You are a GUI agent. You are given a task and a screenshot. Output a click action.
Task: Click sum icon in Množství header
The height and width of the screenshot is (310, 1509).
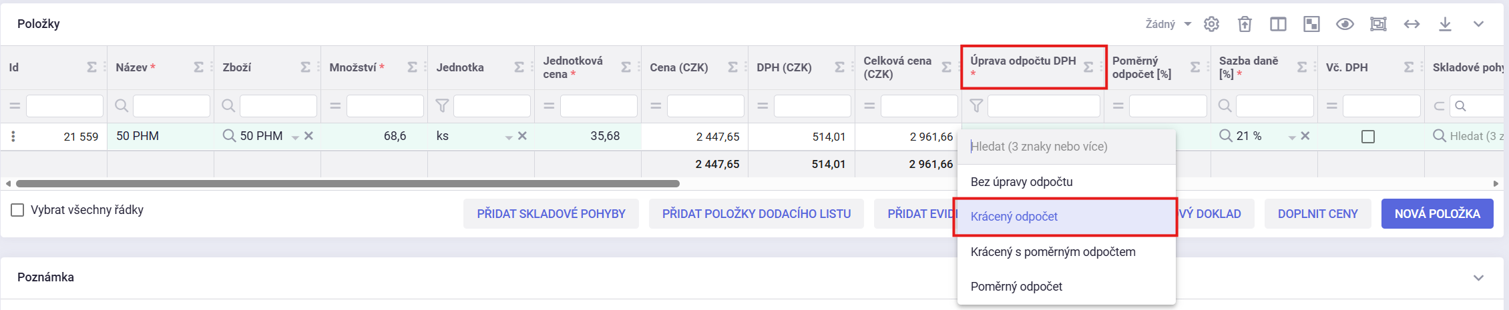412,67
